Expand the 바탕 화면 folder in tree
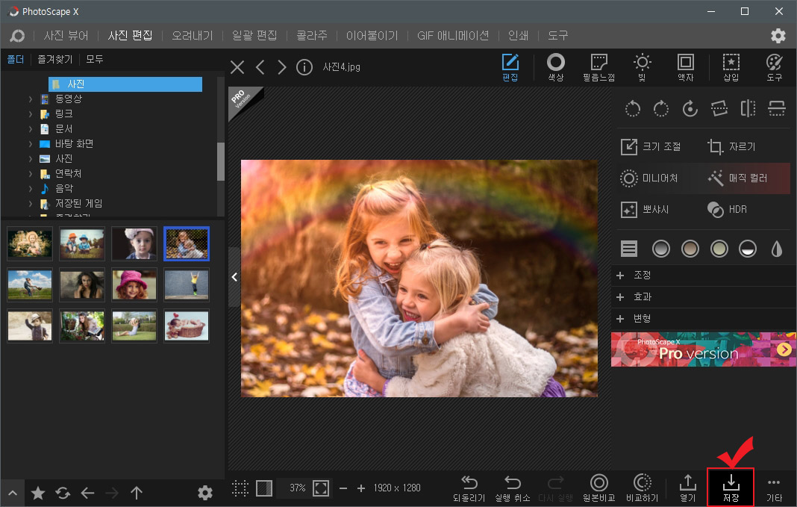Viewport: 797px width, 507px height. coord(31,144)
